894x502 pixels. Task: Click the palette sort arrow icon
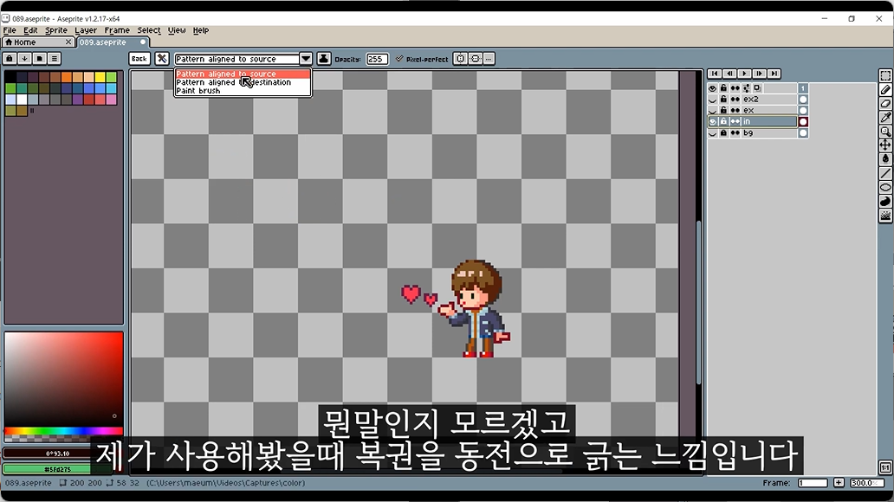pyautogui.click(x=24, y=58)
